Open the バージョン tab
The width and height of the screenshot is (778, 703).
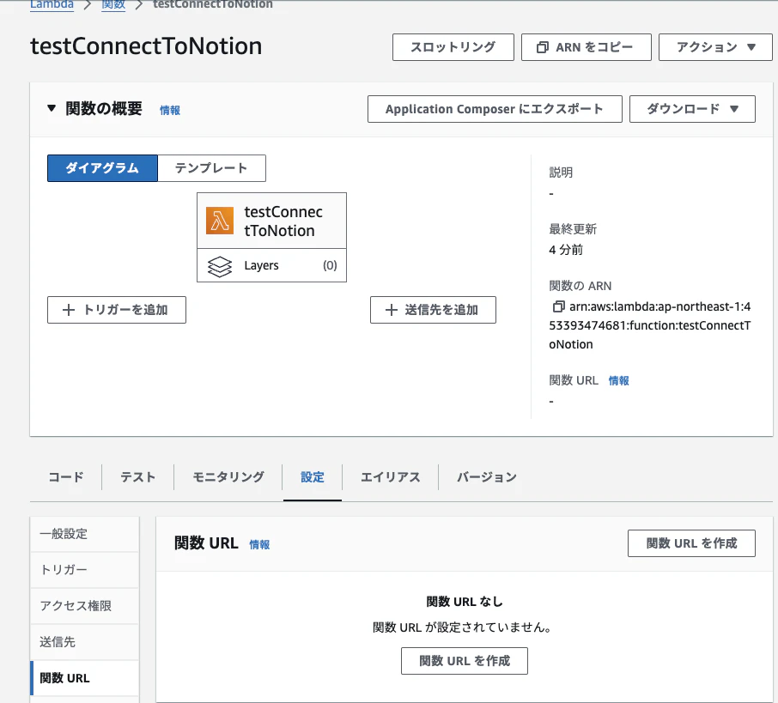[487, 477]
